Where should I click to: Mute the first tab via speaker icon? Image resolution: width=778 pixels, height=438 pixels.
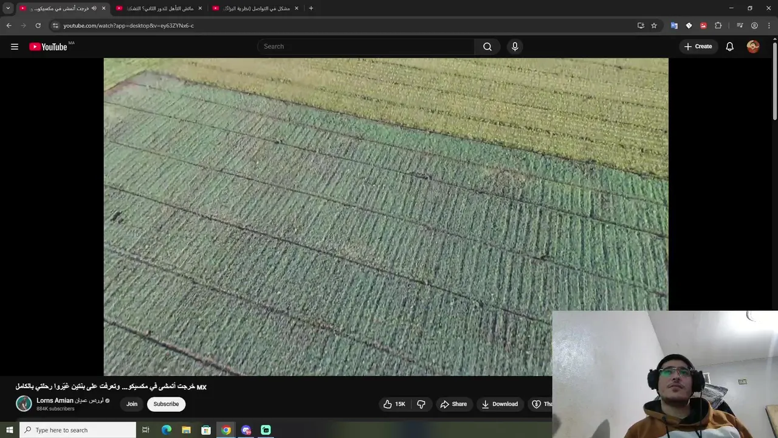point(94,9)
